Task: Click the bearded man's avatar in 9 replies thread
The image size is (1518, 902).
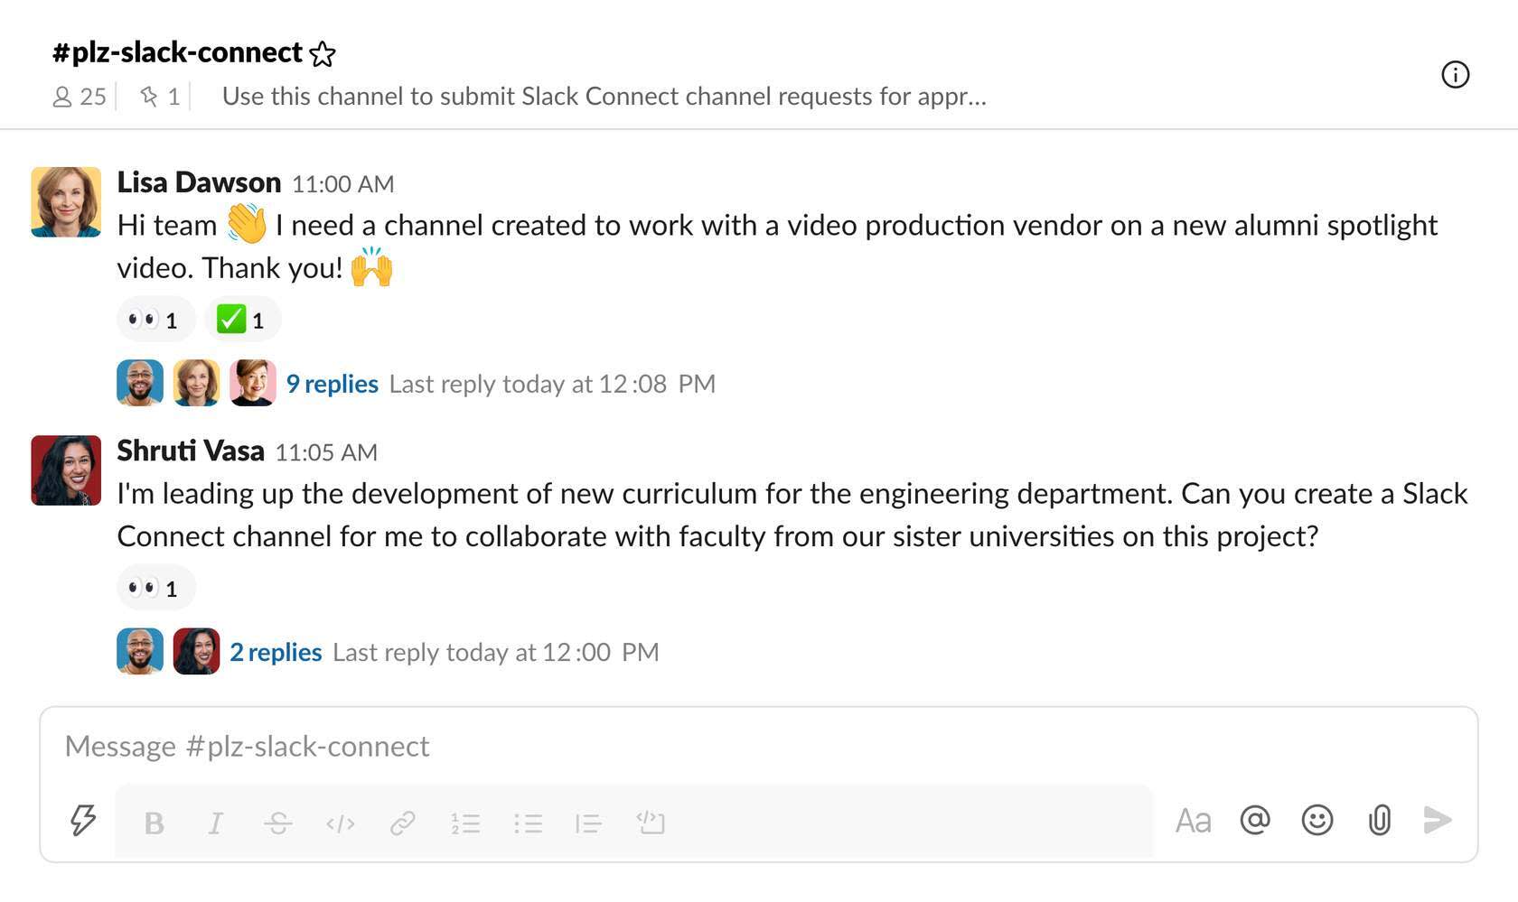Action: pos(140,383)
